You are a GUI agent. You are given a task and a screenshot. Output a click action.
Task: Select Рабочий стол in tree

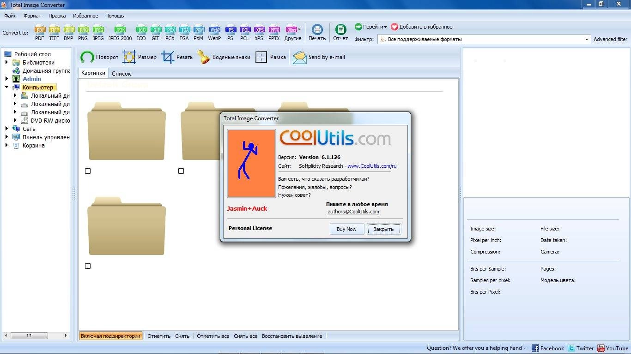pos(32,54)
